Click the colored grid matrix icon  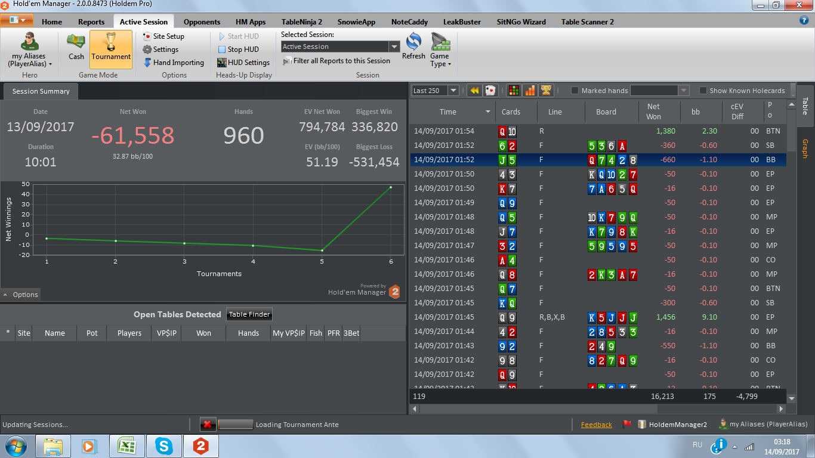point(513,91)
